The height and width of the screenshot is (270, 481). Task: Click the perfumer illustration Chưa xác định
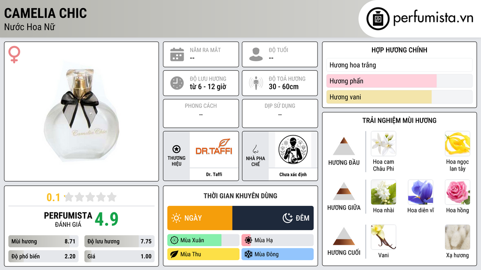(293, 150)
